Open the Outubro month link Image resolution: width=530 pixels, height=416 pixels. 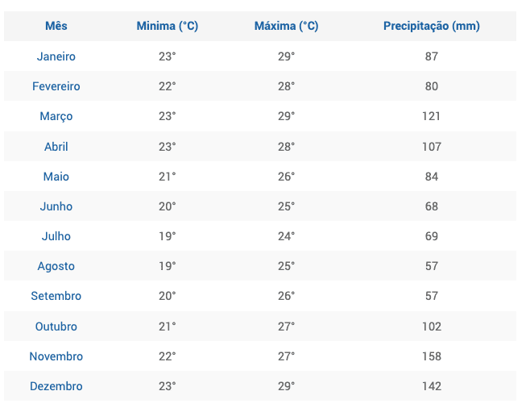(56, 327)
